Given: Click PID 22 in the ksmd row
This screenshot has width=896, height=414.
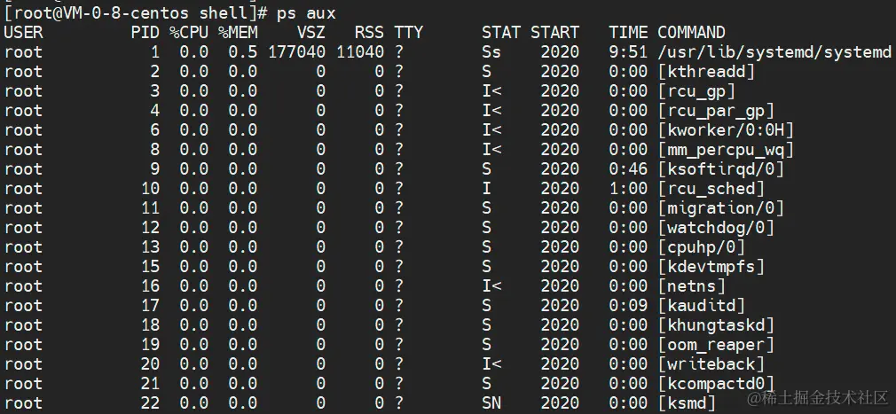Looking at the screenshot, I should [150, 402].
